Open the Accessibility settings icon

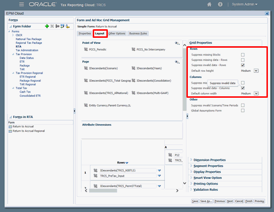220,4
